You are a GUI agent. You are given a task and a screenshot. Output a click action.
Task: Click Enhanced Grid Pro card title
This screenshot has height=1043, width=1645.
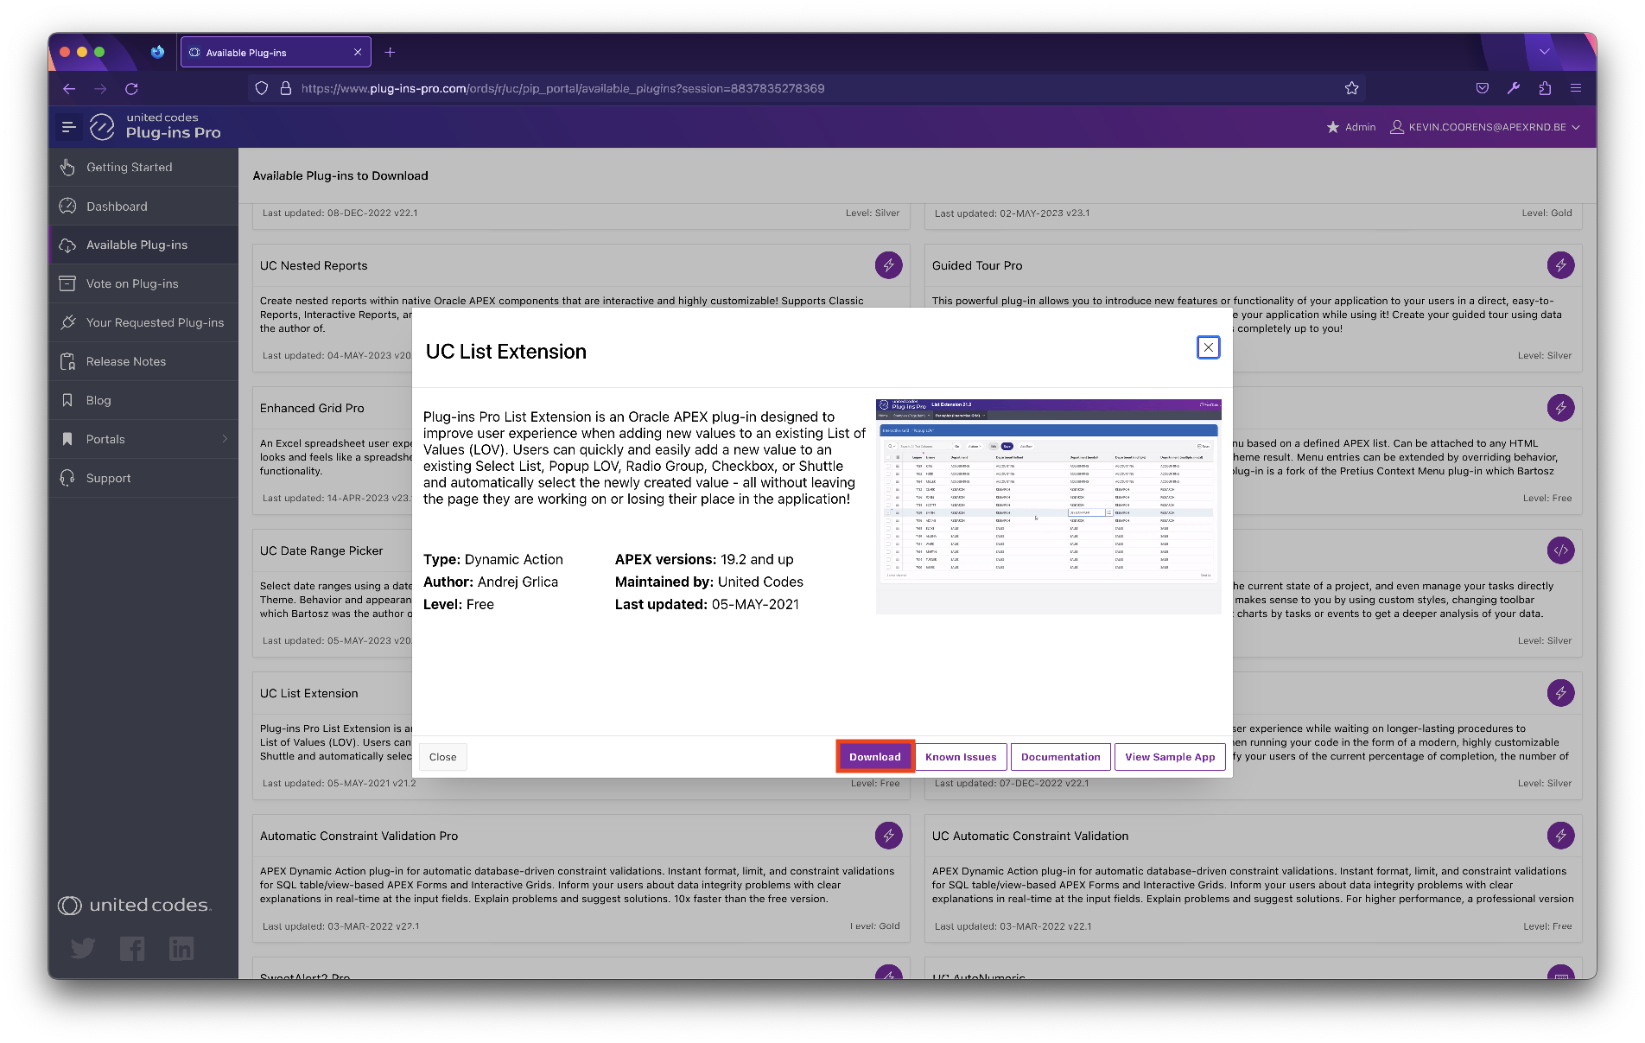(x=312, y=408)
